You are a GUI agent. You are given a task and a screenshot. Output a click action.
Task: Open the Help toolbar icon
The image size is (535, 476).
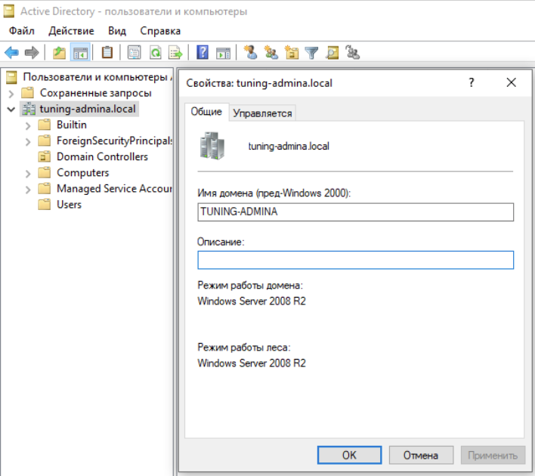click(x=203, y=53)
